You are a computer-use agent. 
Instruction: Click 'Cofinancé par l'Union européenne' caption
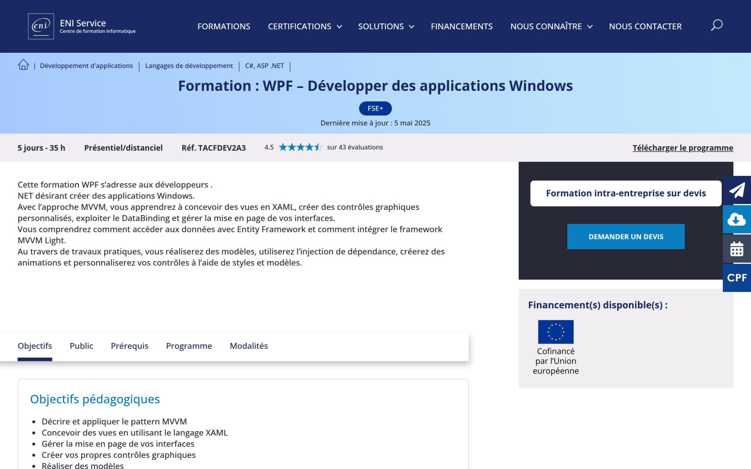tap(556, 361)
